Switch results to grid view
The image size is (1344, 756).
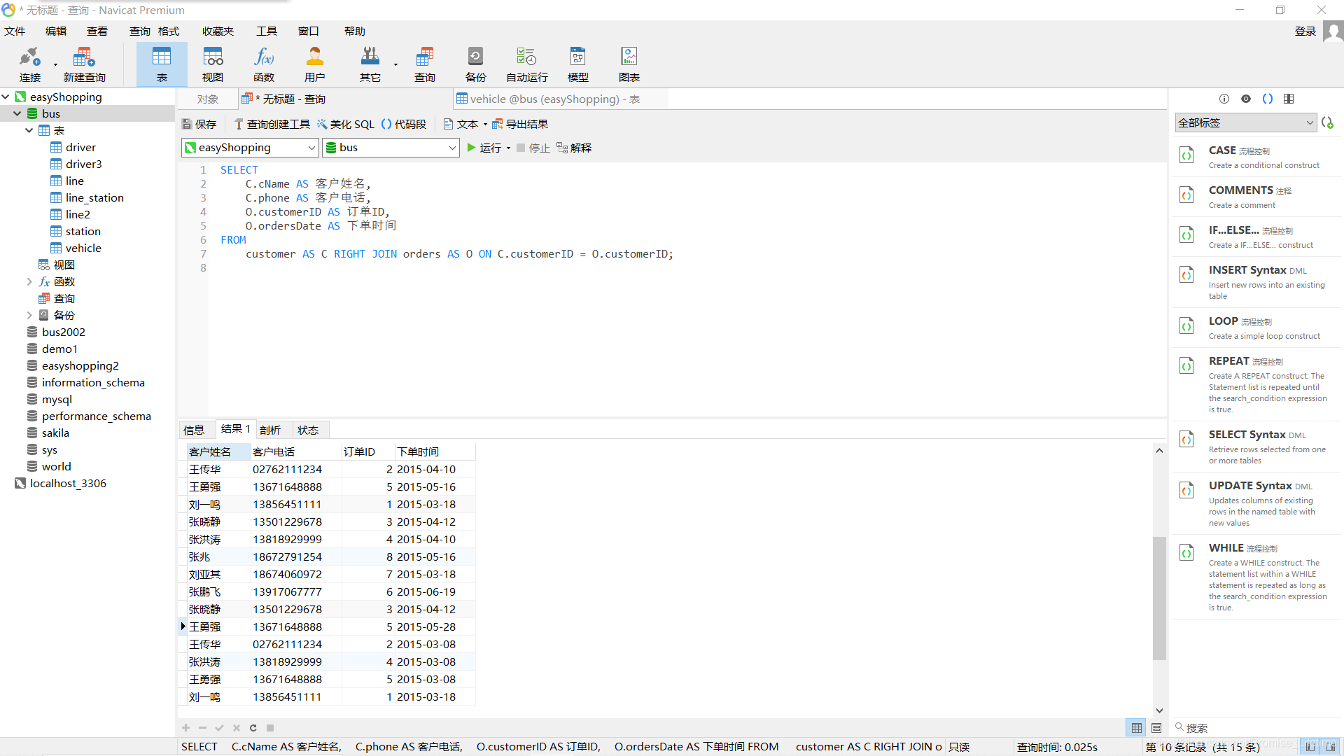click(x=1137, y=728)
